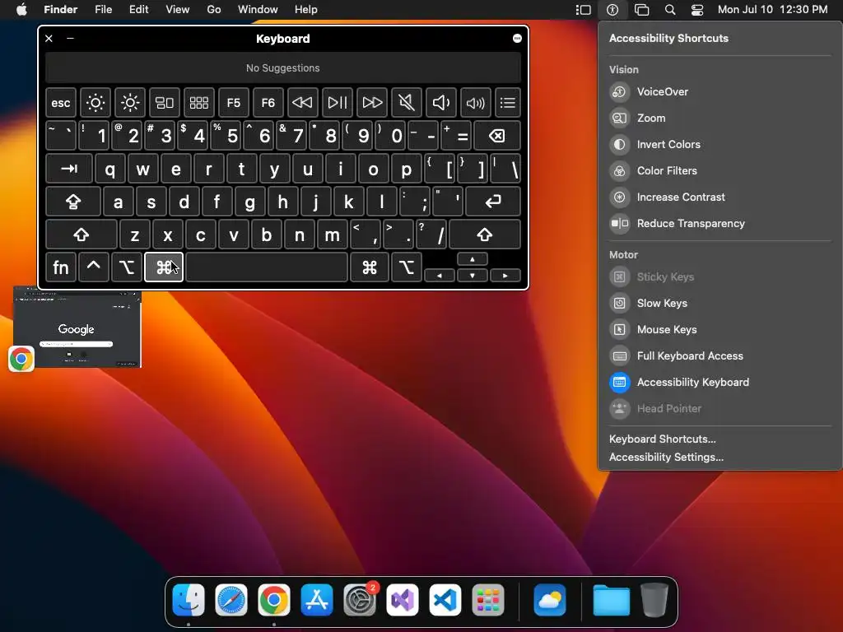Open the View menu
843x632 pixels.
point(178,9)
